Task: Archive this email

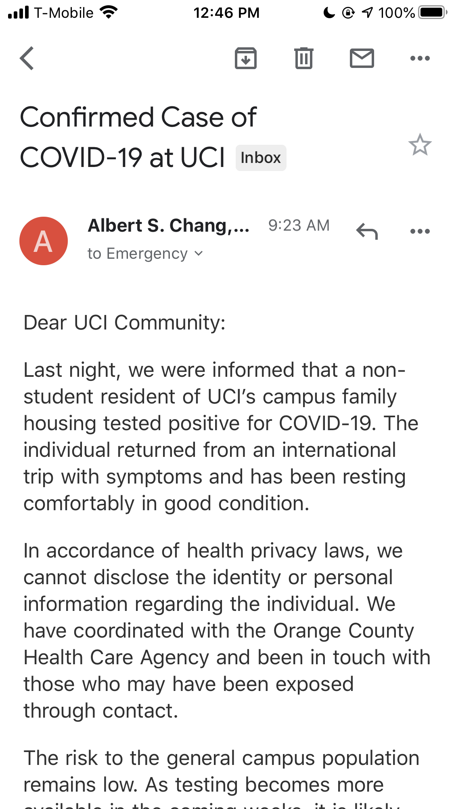Action: coord(246,59)
